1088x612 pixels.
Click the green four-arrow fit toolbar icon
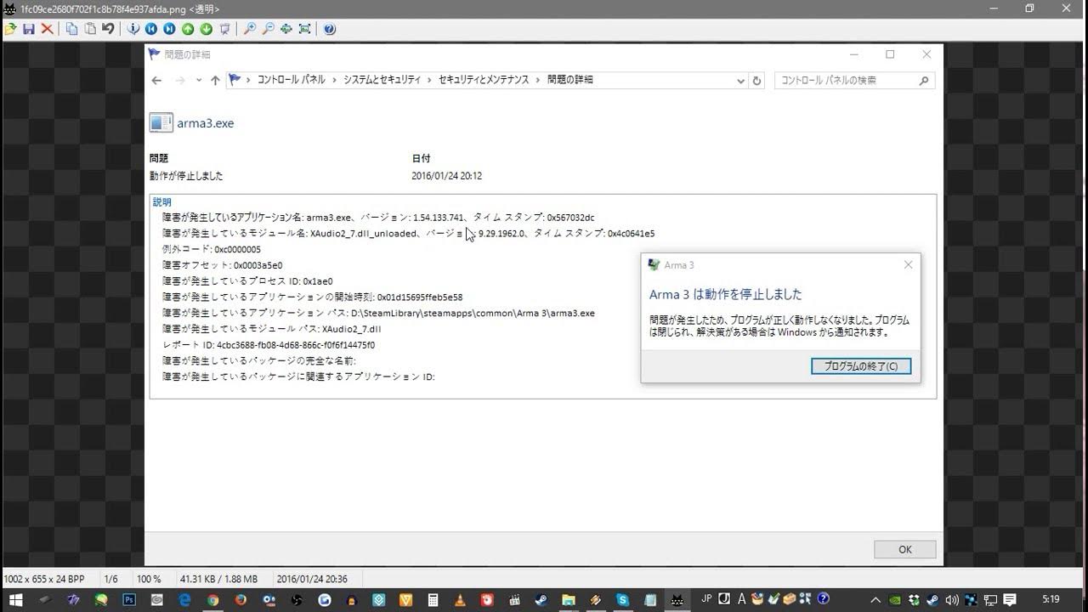coord(286,29)
